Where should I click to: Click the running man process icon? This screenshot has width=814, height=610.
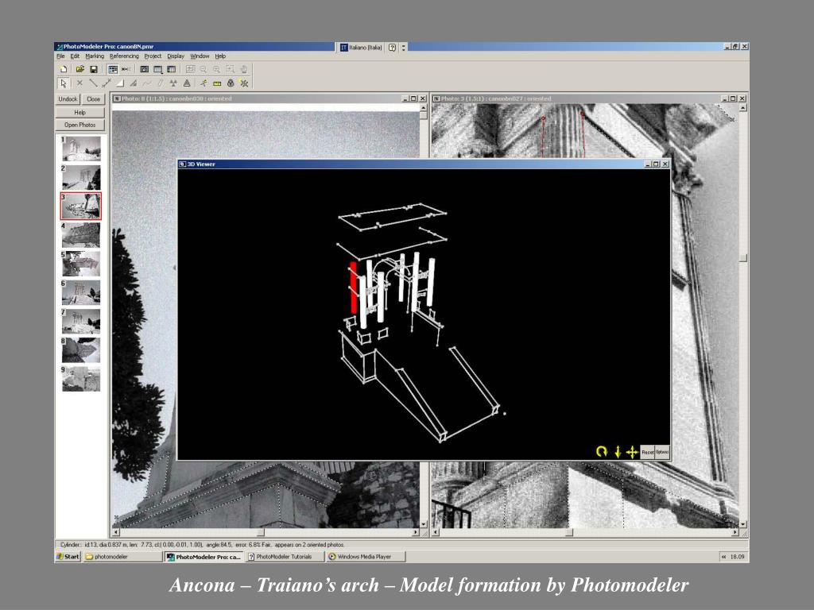pos(203,83)
